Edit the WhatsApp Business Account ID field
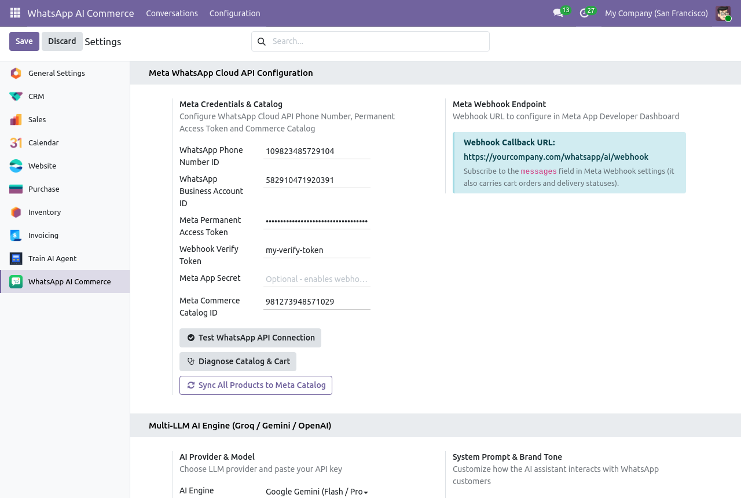The width and height of the screenshot is (741, 498). 317,180
